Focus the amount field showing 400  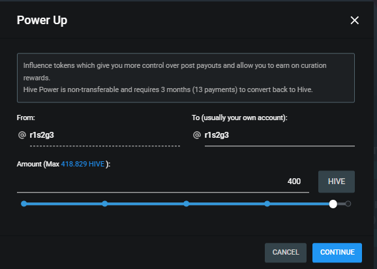point(163,182)
